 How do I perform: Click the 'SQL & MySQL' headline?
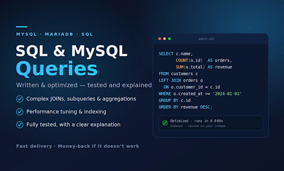pyautogui.click(x=71, y=51)
